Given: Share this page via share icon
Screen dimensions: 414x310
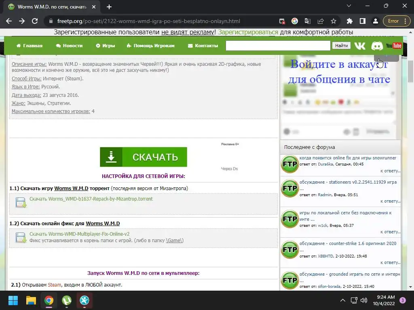Looking at the screenshot, I should 321,21.
